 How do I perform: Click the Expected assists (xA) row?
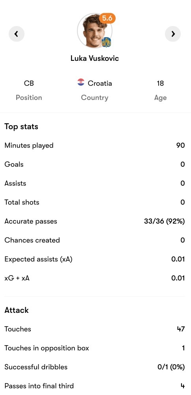[95, 259]
